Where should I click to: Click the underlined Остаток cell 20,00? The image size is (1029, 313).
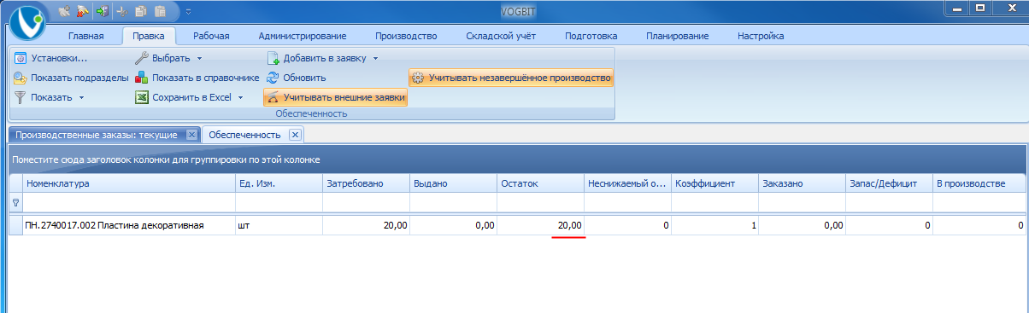tap(540, 225)
